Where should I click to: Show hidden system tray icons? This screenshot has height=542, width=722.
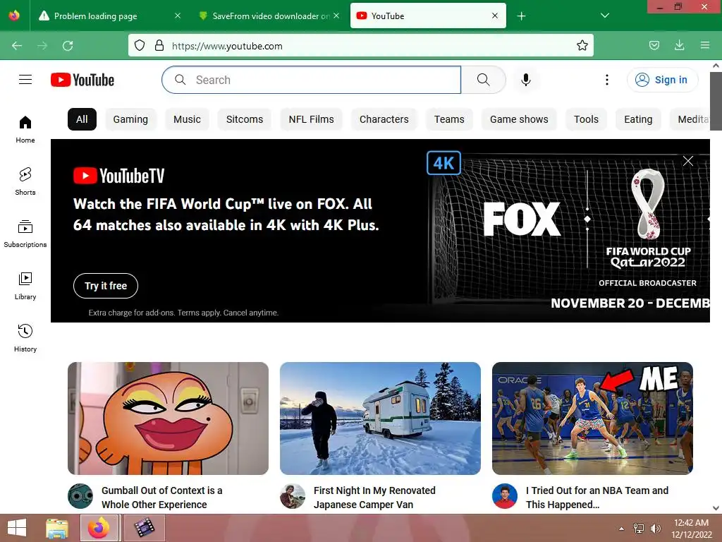[x=622, y=529]
